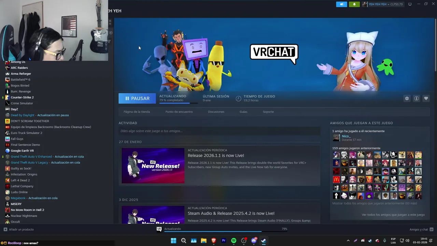Show hidden system tray icons chevron
The image size is (437, 246).
click(348, 241)
